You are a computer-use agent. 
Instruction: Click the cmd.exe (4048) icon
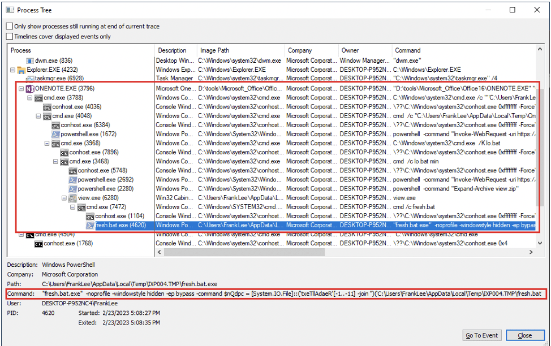pyautogui.click(x=47, y=116)
